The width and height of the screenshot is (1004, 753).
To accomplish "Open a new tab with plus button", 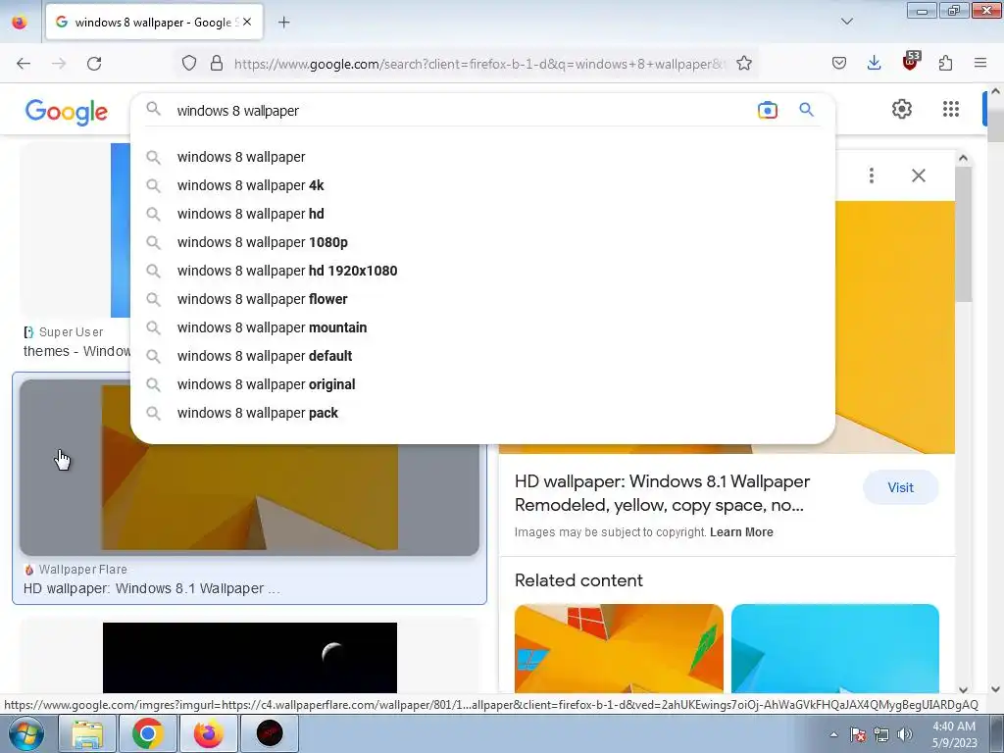I will point(284,23).
